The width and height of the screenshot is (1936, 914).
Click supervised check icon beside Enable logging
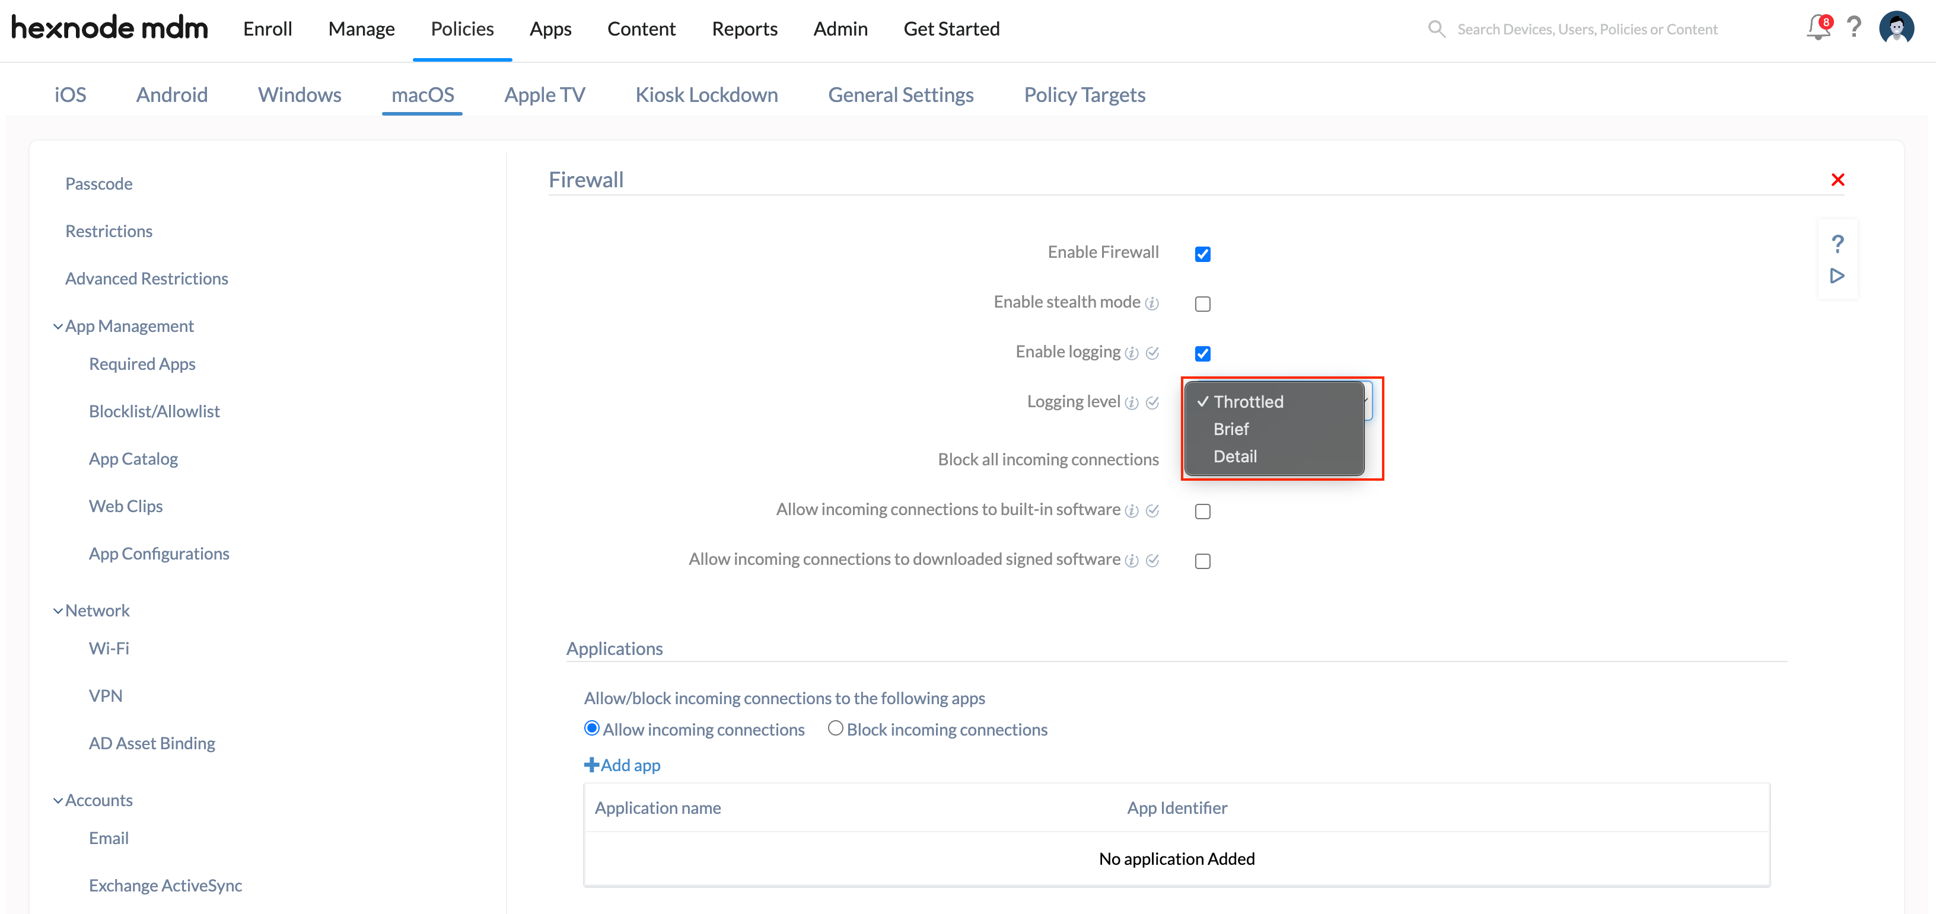click(1152, 353)
